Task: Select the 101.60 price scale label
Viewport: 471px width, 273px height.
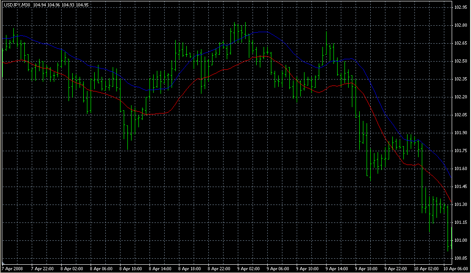Action: (x=460, y=169)
